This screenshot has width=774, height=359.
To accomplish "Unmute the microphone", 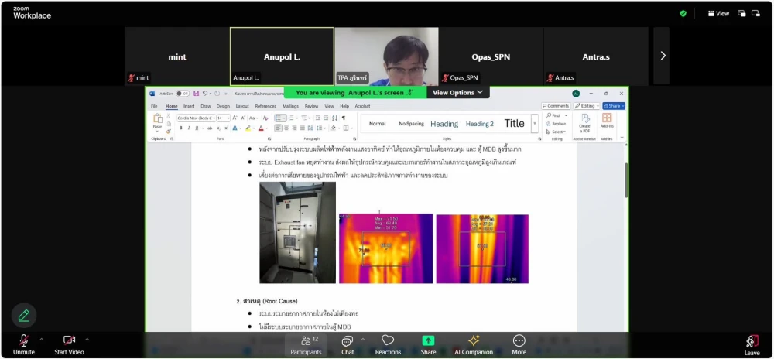I will (x=24, y=345).
